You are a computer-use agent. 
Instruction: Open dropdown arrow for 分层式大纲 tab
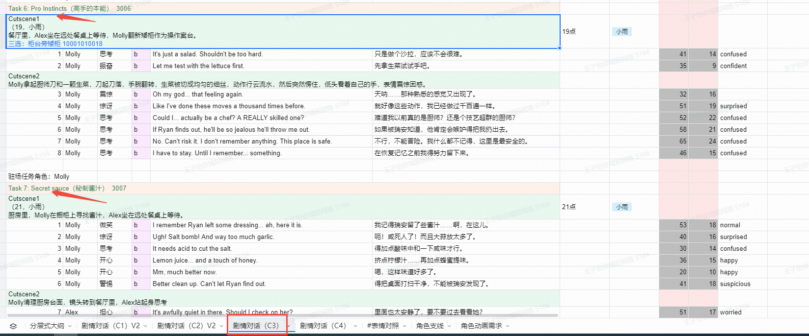70,326
